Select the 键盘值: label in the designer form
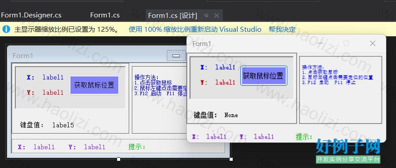Screen dimensions: 396x168 pos(32,125)
